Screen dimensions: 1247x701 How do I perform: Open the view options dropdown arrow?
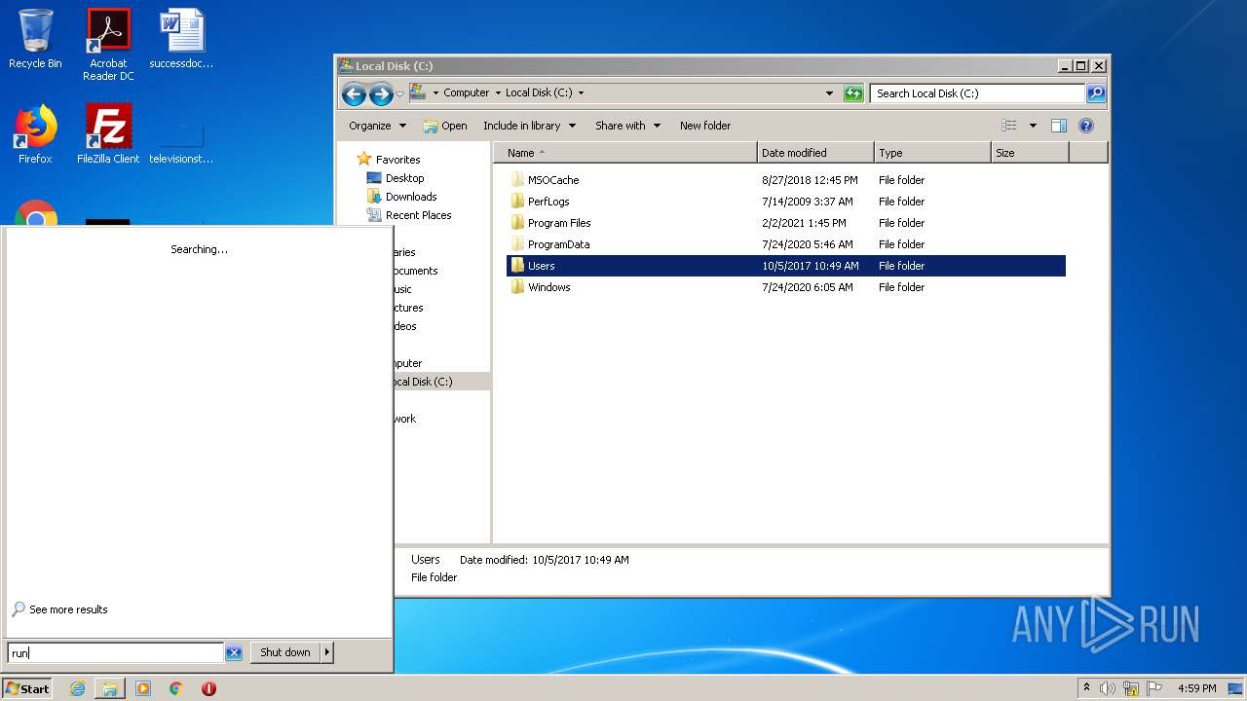point(1033,126)
